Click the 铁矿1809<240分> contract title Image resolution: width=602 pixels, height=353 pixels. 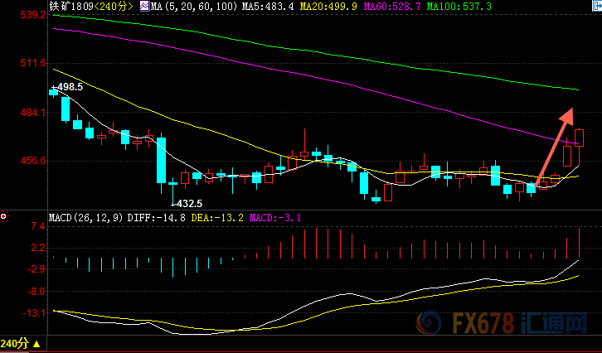pyautogui.click(x=91, y=6)
